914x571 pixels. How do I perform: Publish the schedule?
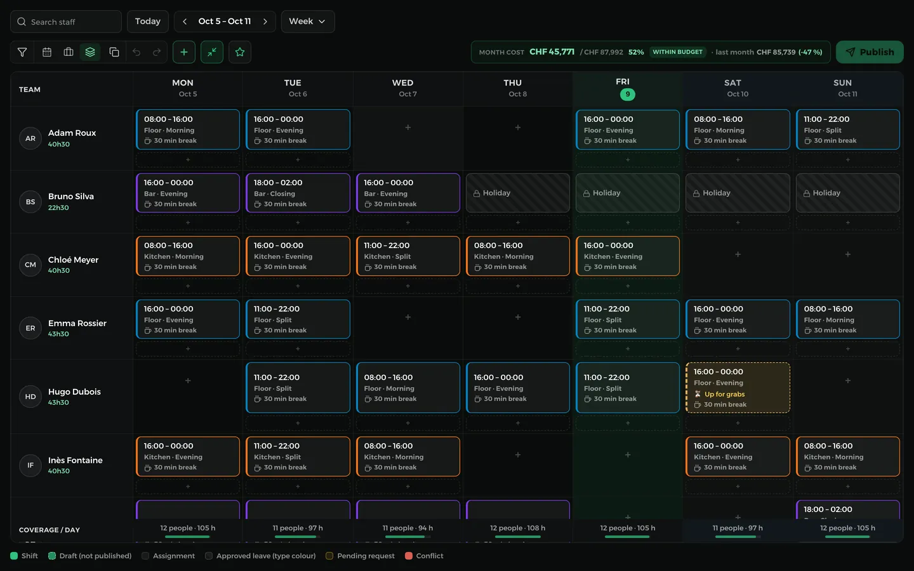870,52
